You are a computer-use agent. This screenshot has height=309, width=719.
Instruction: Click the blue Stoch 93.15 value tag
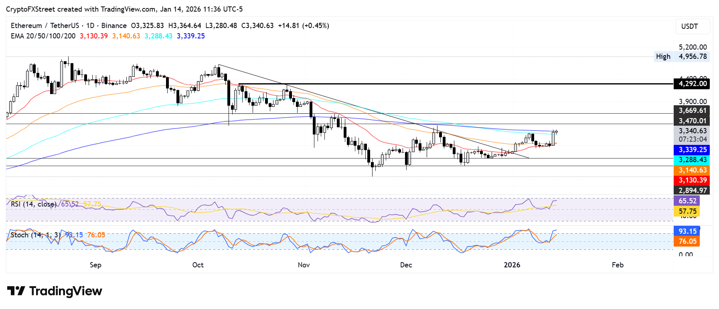click(x=687, y=231)
